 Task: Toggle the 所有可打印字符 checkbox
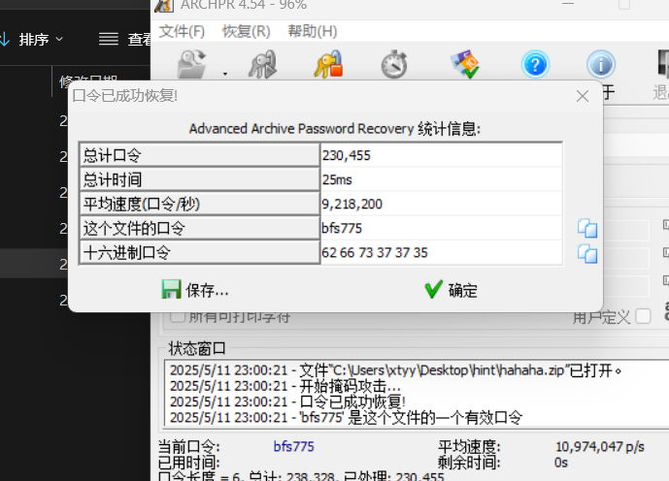(178, 316)
